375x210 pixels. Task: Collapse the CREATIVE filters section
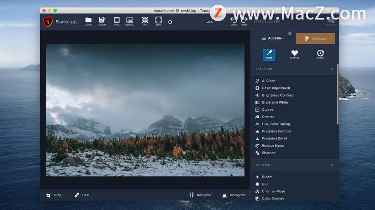pyautogui.click(x=332, y=165)
